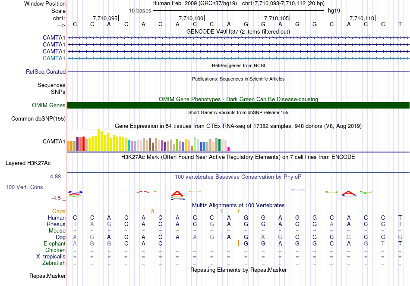410x286 pixels.
Task: Click the 100 Vert. Cons track label
Action: (24, 187)
